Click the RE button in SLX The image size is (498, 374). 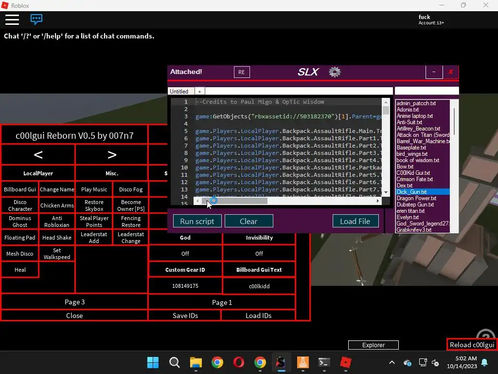click(242, 72)
